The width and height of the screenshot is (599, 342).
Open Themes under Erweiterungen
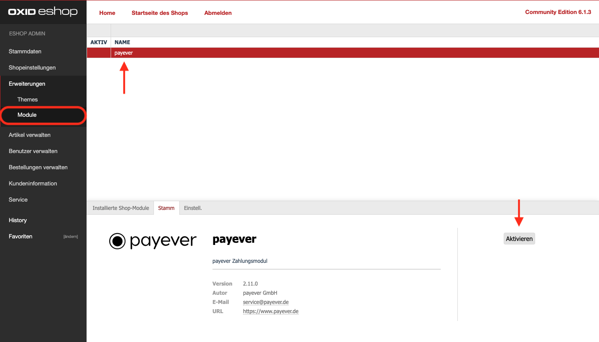28,99
